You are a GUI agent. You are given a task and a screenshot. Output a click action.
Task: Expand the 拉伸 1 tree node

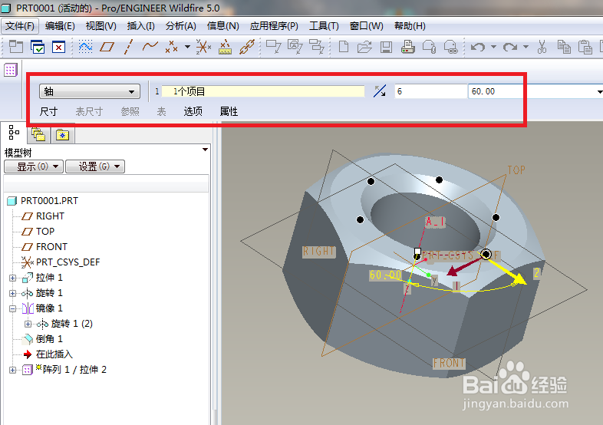[13, 278]
